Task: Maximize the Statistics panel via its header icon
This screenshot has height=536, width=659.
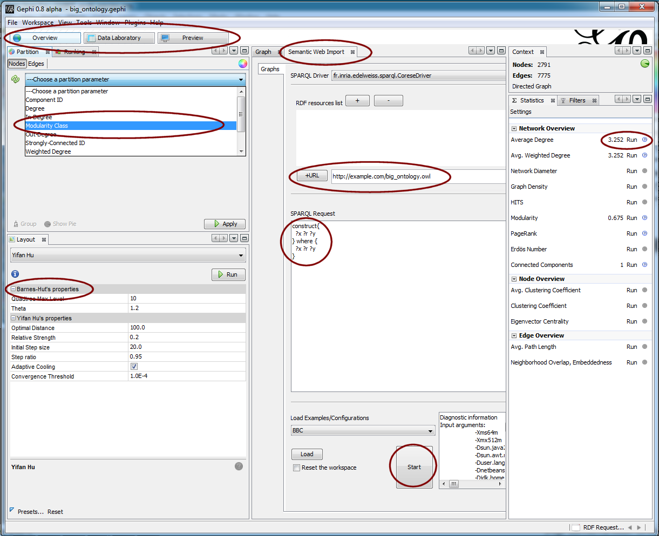Action: tap(648, 99)
